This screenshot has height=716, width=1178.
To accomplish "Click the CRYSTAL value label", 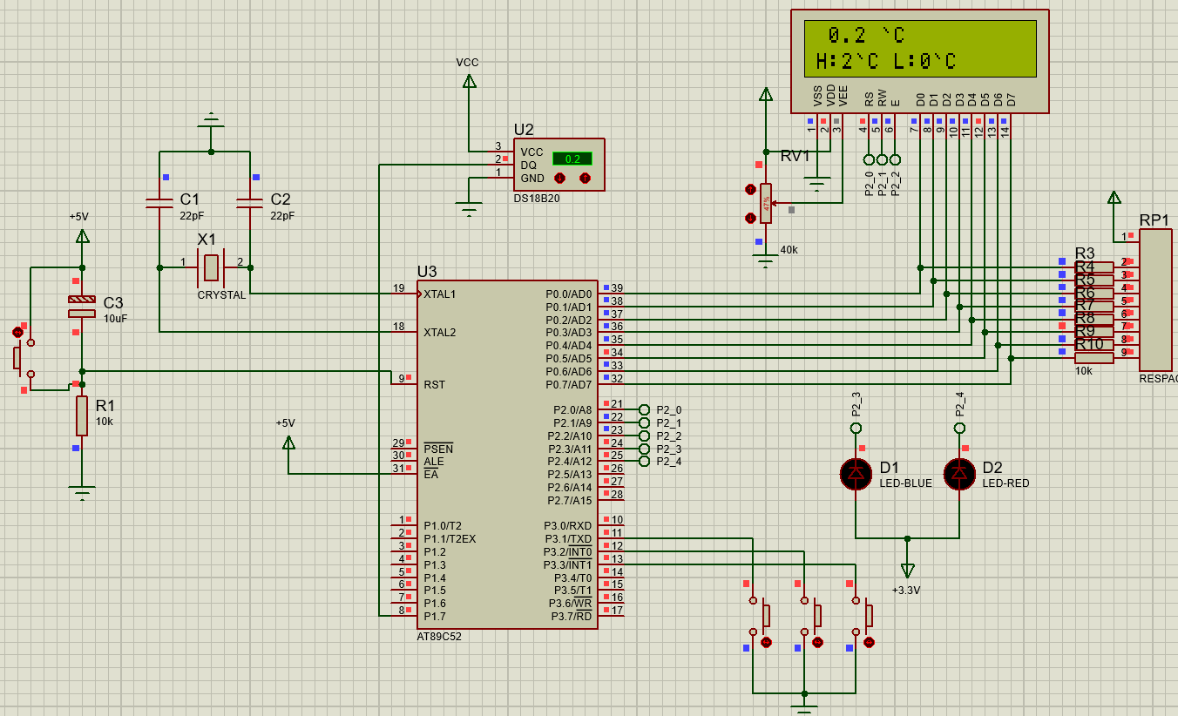I will (x=222, y=295).
